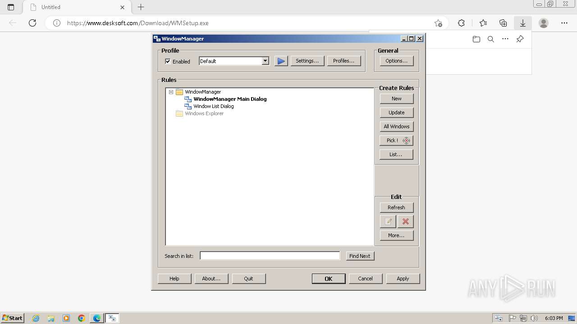Click the red X delete rule icon
577x324 pixels.
(x=405, y=221)
